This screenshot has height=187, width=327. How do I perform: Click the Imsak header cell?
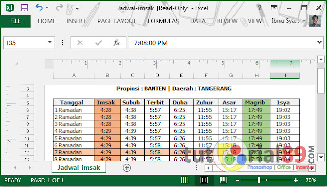[x=107, y=102]
